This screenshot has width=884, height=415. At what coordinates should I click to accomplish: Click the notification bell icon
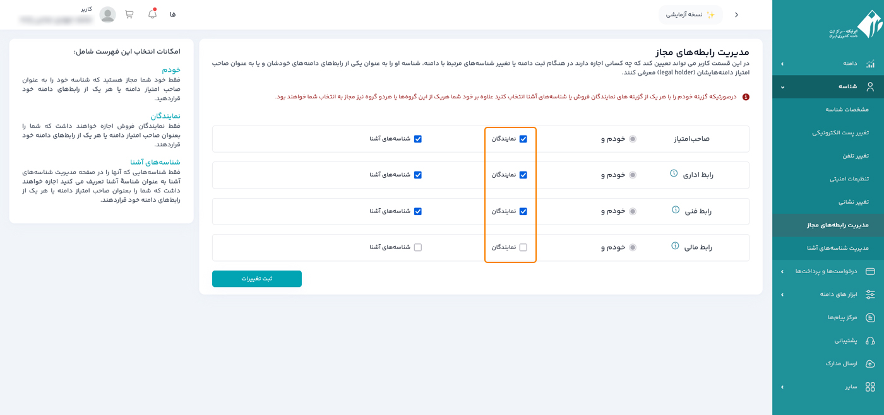152,14
